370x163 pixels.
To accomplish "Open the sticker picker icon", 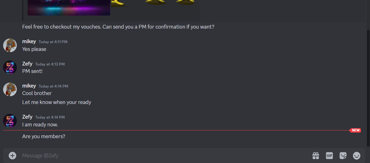I will pyautogui.click(x=343, y=156).
